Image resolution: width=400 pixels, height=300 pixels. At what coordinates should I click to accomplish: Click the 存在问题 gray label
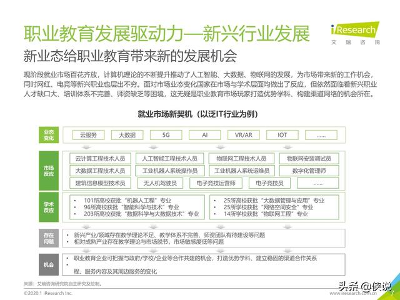tap(49, 238)
